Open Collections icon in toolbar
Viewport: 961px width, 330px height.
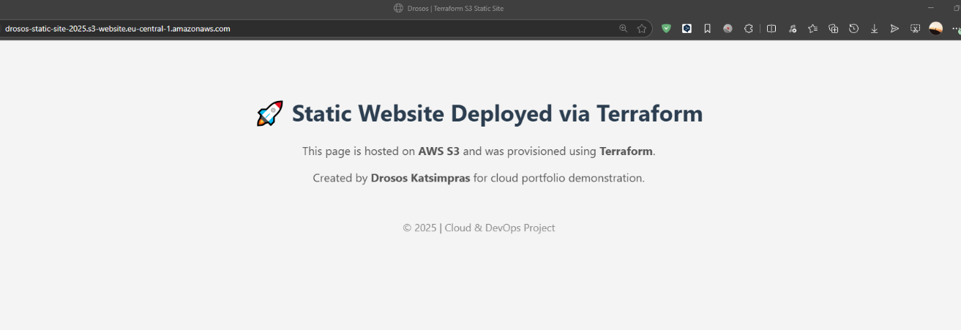tap(833, 29)
